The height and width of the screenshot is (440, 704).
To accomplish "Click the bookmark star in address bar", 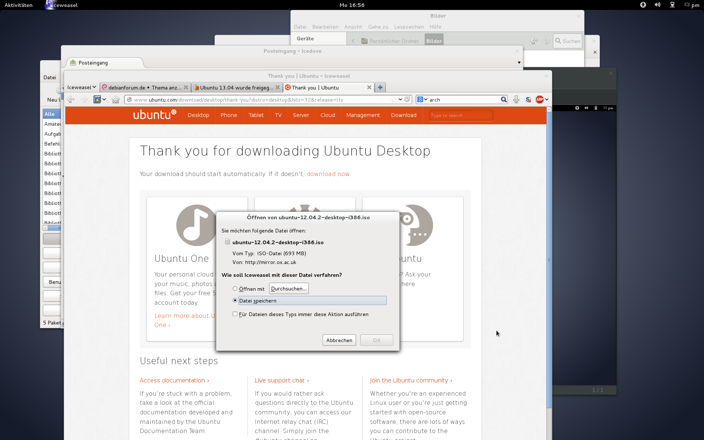I will 393,99.
